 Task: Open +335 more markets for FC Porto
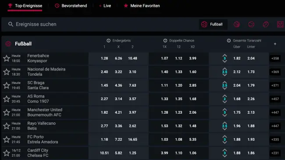click(x=275, y=139)
